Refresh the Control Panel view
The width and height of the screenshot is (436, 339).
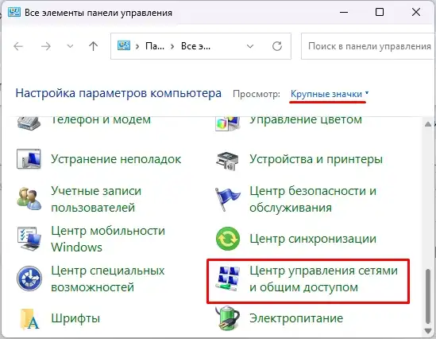point(277,46)
